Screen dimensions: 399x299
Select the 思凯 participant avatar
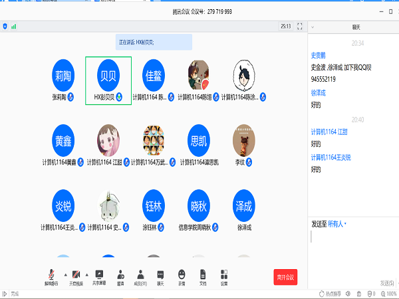[199, 140]
